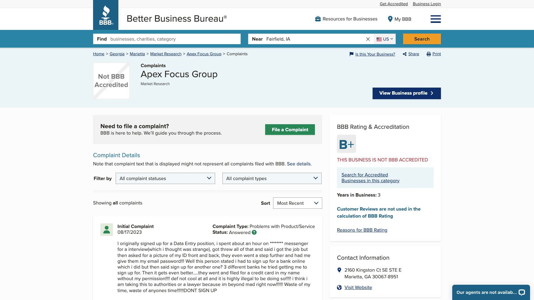
Task: Click the Answered status help icon
Action: pos(254,232)
